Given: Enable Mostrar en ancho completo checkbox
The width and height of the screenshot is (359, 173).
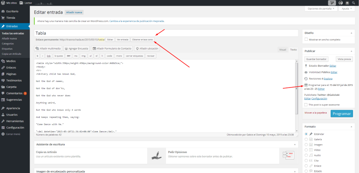Looking at the screenshot, I should (x=306, y=40).
